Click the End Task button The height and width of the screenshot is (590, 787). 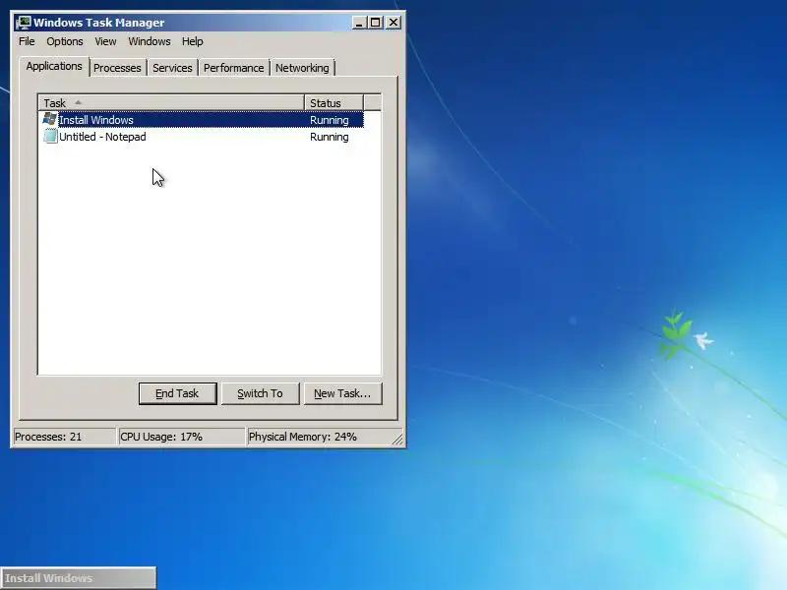pyautogui.click(x=178, y=393)
